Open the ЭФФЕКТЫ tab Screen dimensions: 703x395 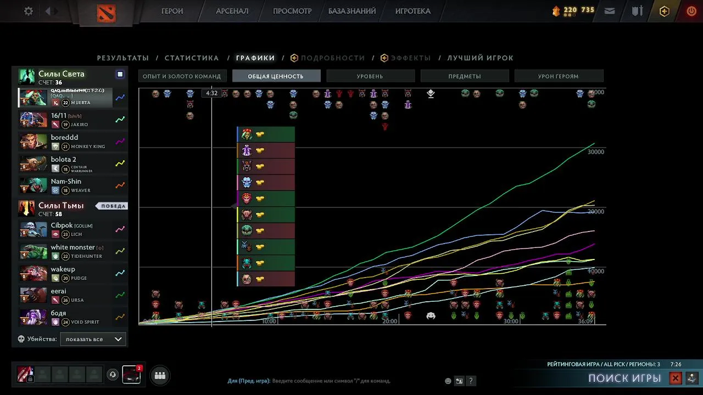[x=405, y=58]
